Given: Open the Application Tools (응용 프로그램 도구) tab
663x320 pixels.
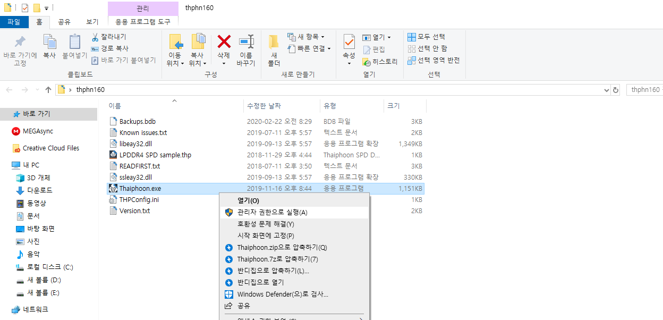Looking at the screenshot, I should [x=143, y=22].
